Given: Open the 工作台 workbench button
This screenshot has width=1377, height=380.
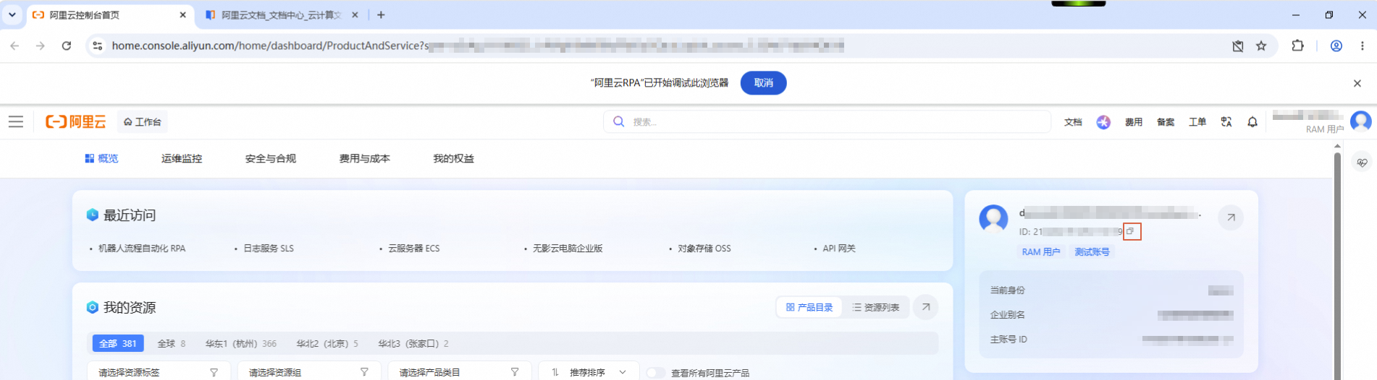Looking at the screenshot, I should tap(143, 122).
